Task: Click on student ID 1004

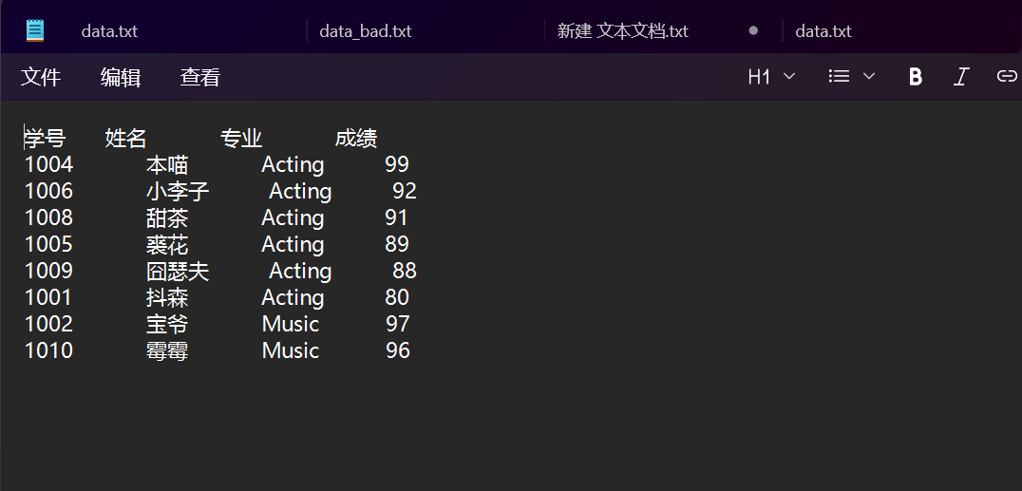Action: point(48,165)
